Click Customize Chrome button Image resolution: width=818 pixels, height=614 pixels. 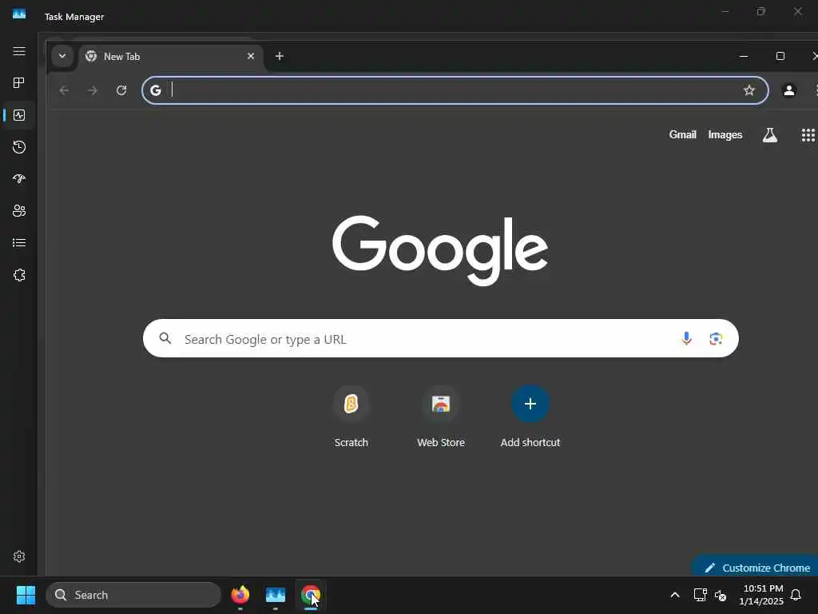[x=756, y=567]
